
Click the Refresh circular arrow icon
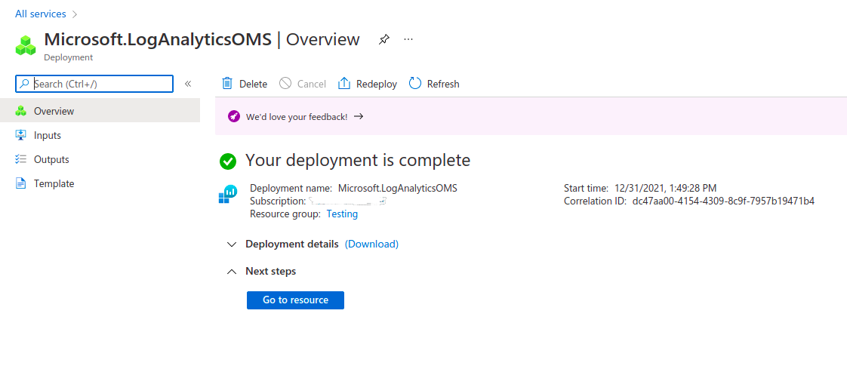click(415, 83)
